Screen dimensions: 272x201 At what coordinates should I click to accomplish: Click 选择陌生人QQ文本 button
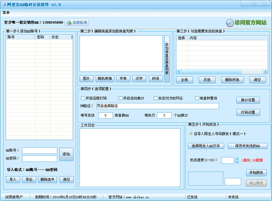click(x=206, y=146)
